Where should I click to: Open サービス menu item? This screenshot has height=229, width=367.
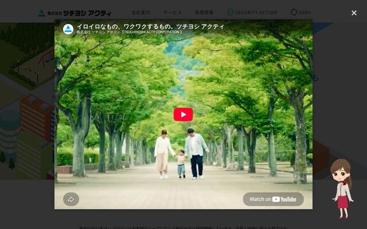click(x=172, y=12)
